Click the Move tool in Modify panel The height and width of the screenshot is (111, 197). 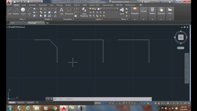coord(41,9)
